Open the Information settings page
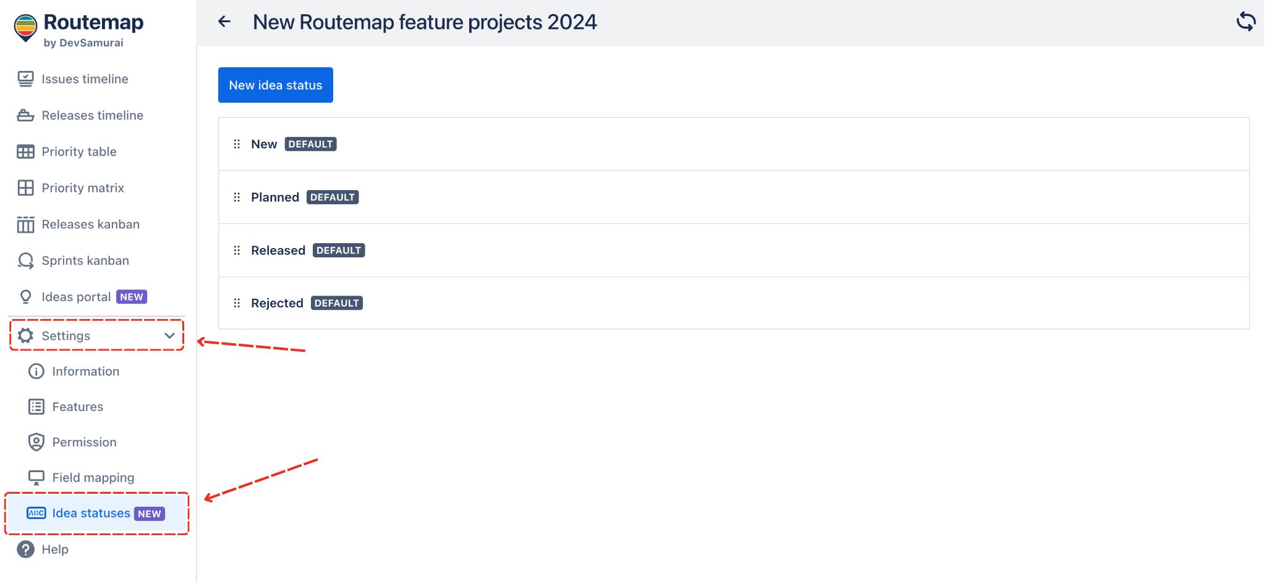The width and height of the screenshot is (1266, 582). (x=85, y=371)
